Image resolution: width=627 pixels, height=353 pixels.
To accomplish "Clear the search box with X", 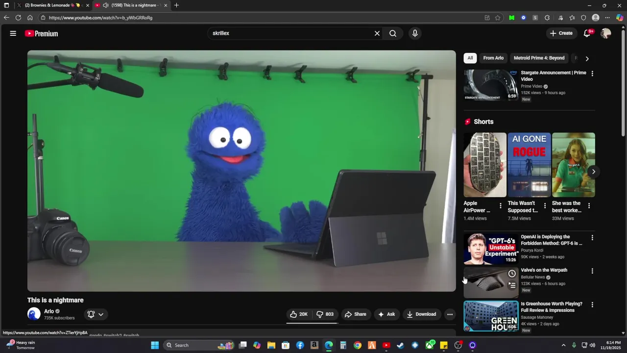I will coord(377,33).
